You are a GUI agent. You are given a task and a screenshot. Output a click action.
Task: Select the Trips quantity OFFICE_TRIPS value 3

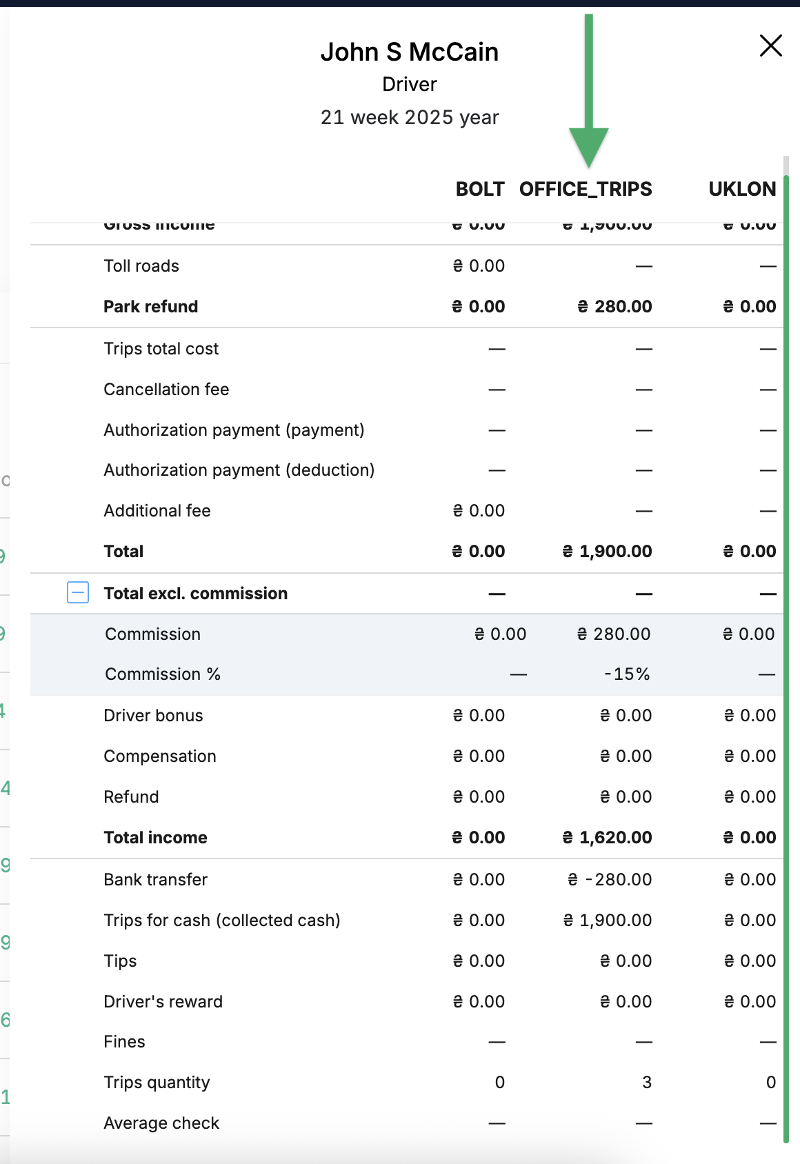[x=647, y=1083]
